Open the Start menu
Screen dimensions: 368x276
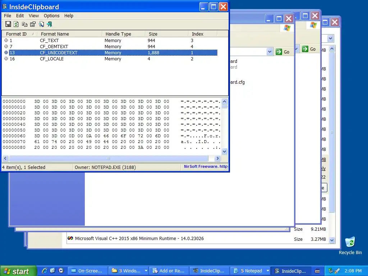[18, 271]
